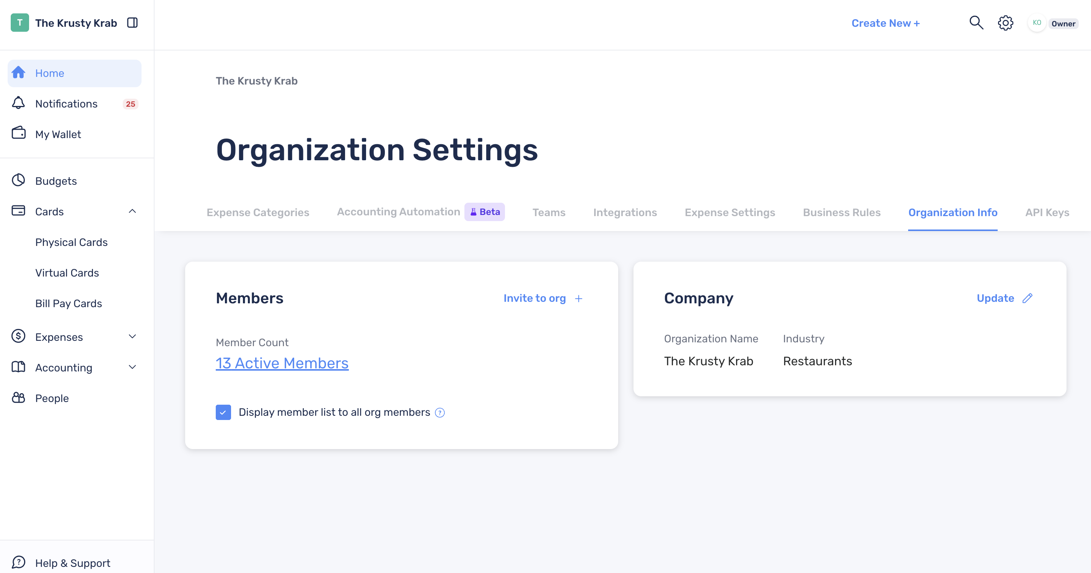The width and height of the screenshot is (1091, 573).
Task: Open settings via the gear icon
Action: click(1005, 23)
